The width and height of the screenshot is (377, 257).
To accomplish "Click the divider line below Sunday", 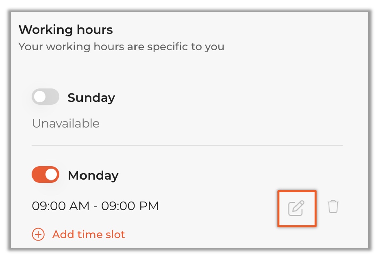I will point(187,145).
